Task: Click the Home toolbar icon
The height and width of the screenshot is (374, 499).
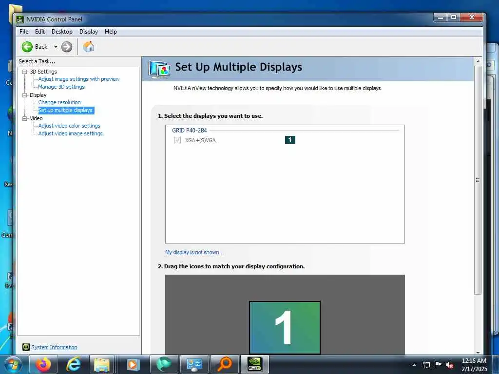Action: (89, 47)
